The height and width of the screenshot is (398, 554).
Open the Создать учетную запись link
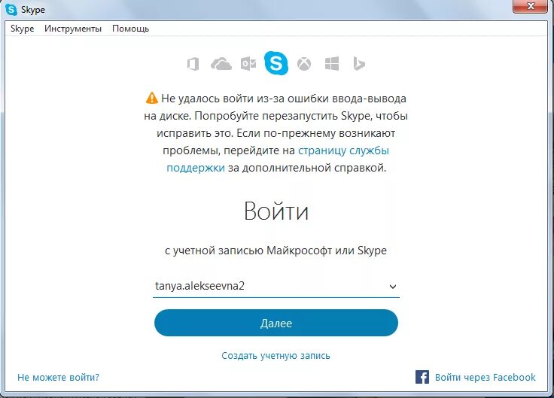point(275,356)
